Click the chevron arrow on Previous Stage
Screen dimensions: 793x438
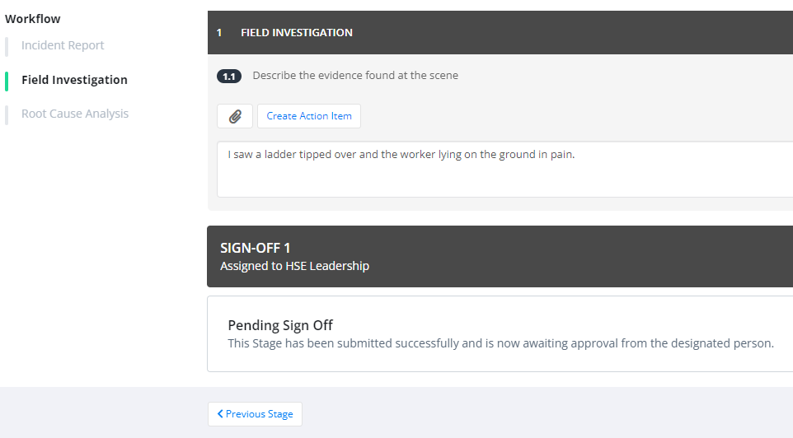point(220,414)
